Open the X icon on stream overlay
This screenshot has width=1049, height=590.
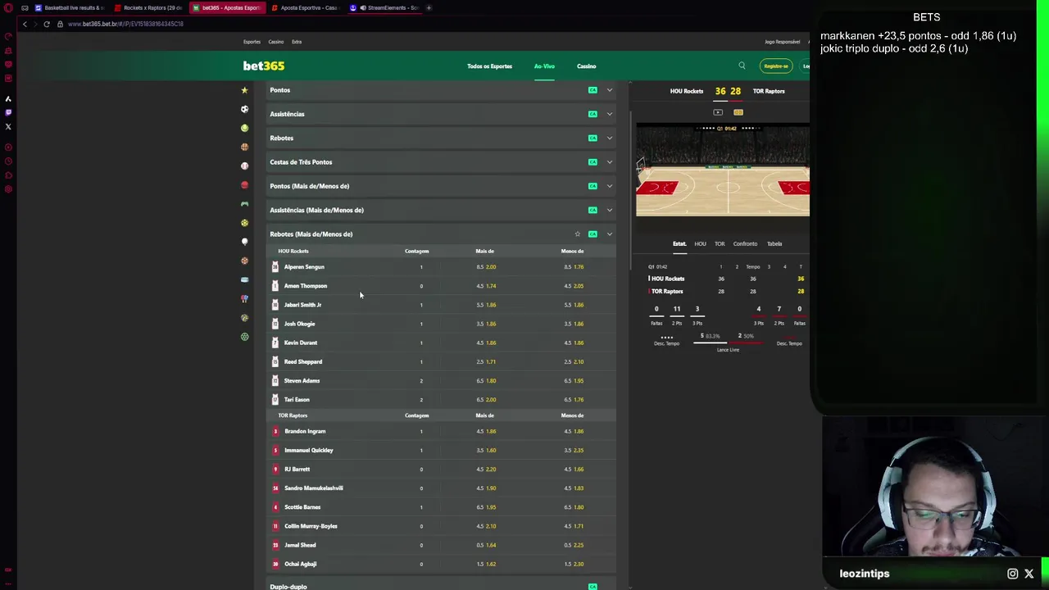1029,574
